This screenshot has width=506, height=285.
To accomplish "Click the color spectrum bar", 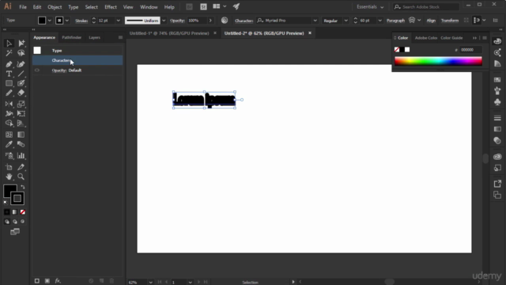I will (x=438, y=61).
